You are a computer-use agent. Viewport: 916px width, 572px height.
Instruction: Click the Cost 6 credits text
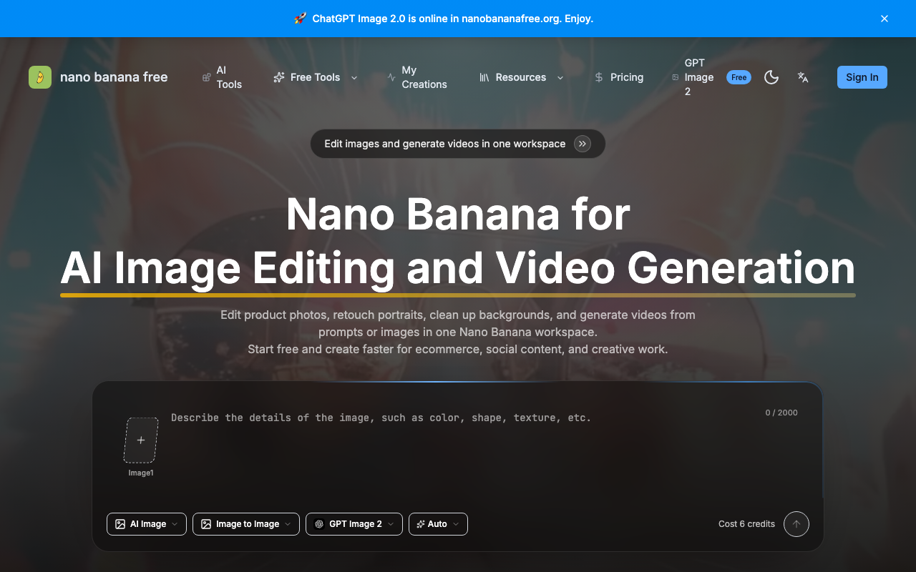(746, 524)
